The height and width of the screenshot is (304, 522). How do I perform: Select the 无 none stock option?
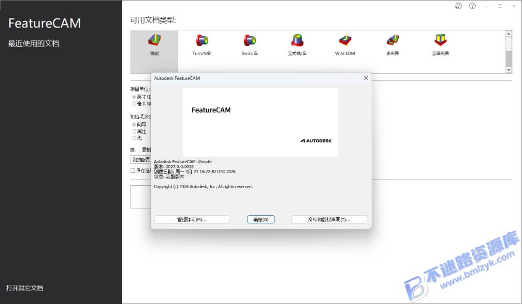tap(134, 138)
